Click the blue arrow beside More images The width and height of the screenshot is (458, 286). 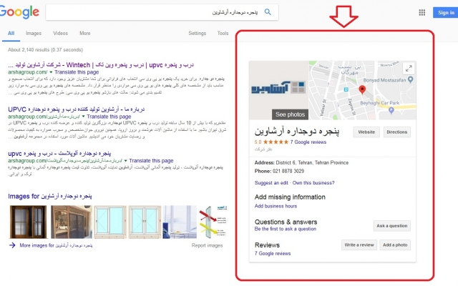pos(12,245)
